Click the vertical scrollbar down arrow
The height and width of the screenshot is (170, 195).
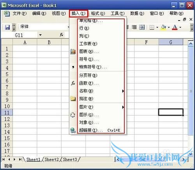191,154
